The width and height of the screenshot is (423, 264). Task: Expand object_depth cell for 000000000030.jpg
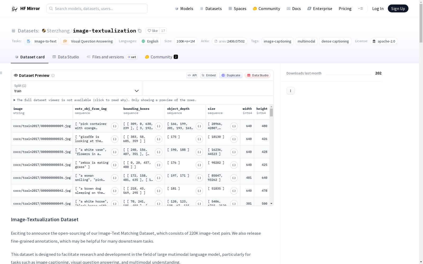point(199,152)
